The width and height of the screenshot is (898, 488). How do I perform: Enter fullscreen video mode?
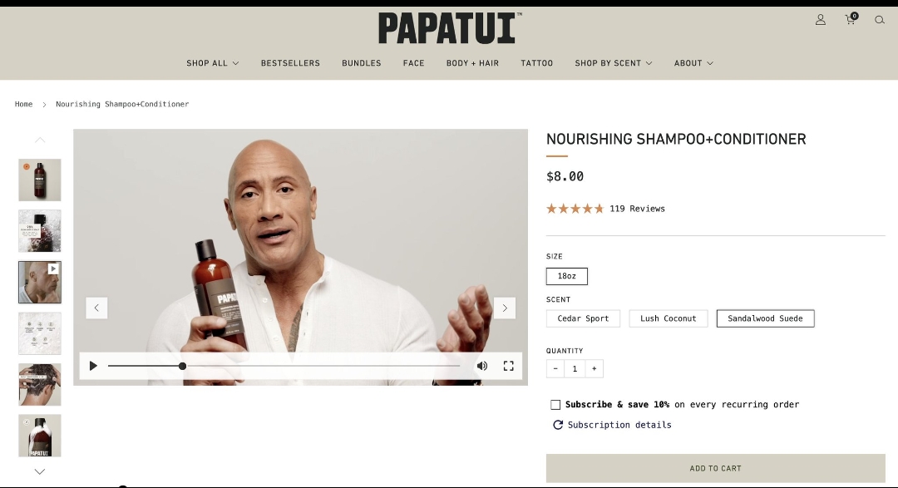[x=509, y=366]
